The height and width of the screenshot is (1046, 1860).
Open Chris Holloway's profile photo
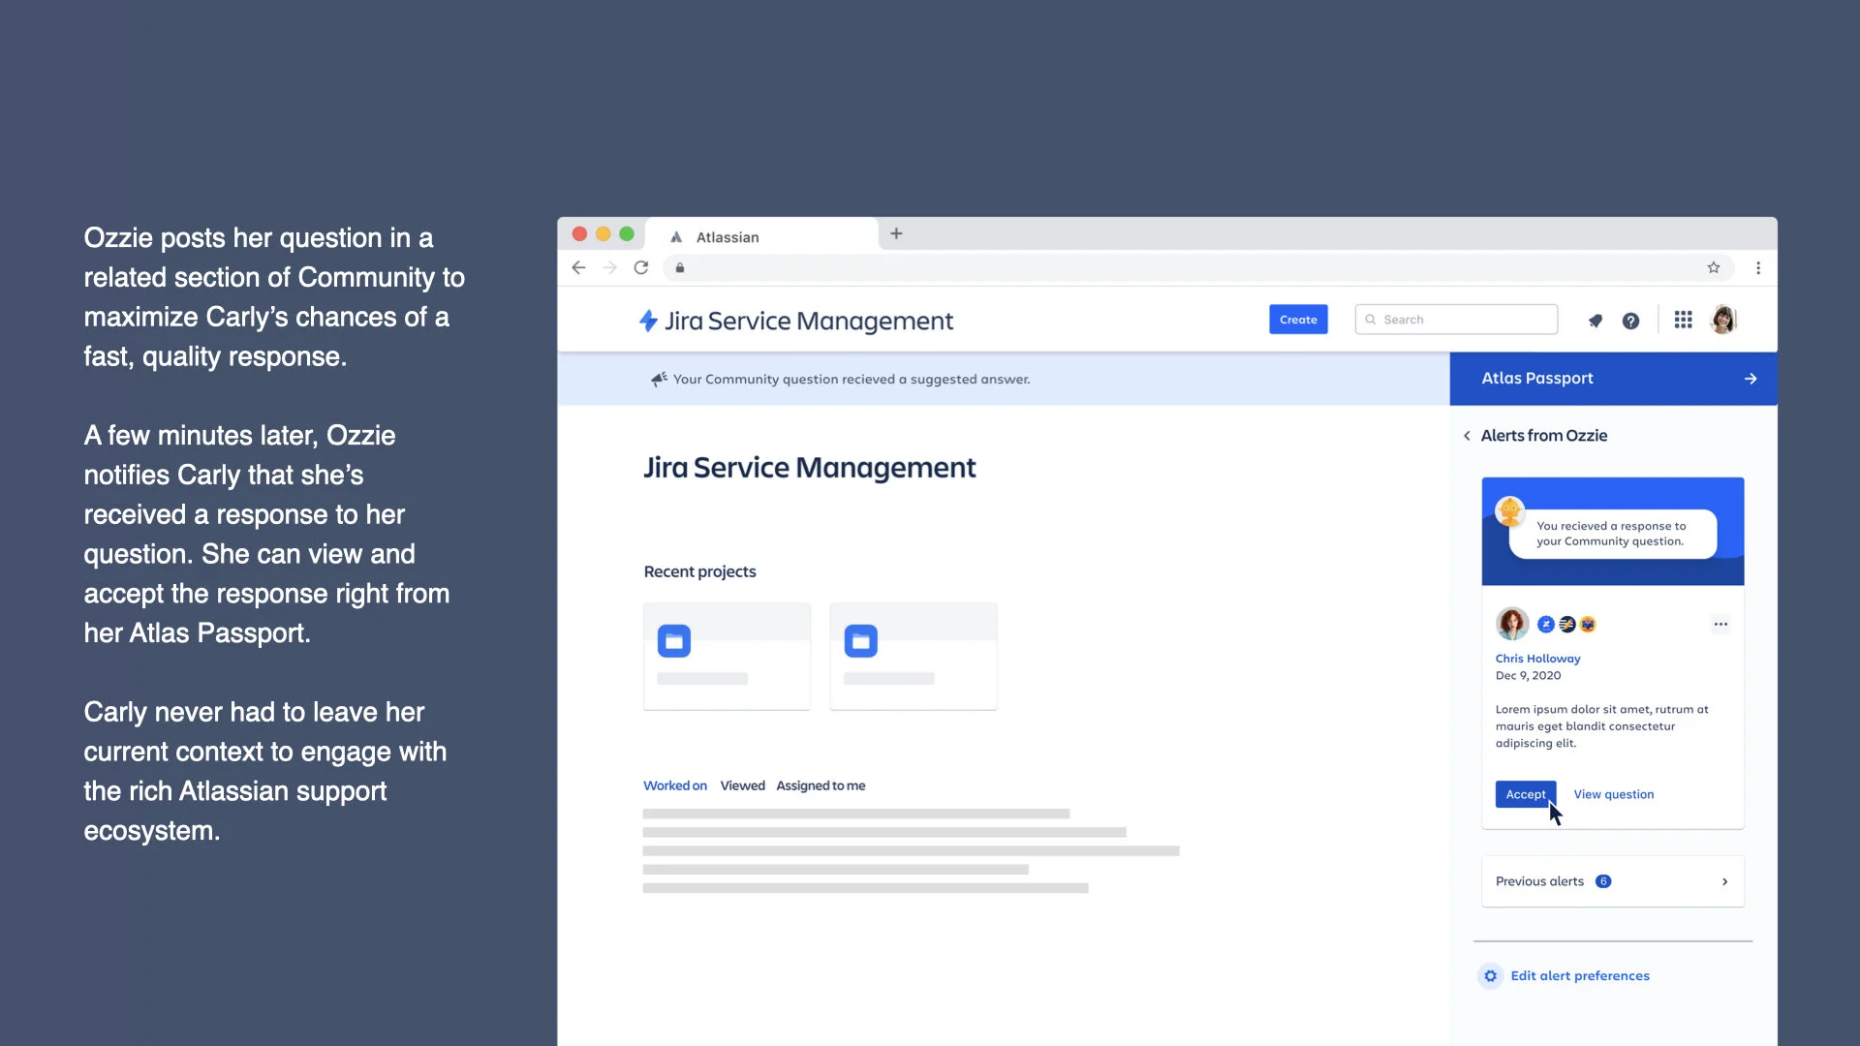point(1511,624)
